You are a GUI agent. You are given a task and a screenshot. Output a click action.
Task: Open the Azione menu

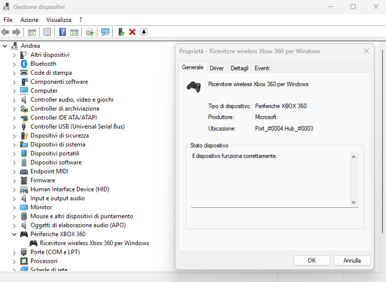[29, 20]
